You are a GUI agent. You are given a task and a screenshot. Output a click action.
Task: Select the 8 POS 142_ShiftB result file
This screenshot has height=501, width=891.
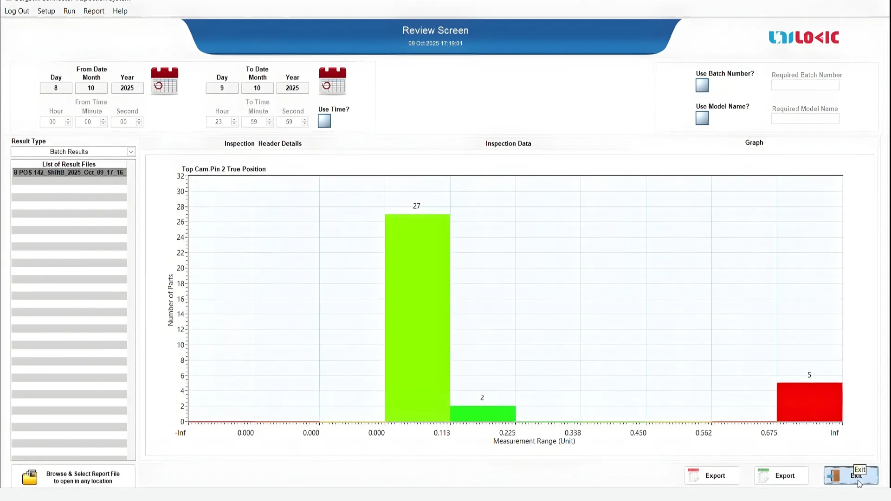click(69, 173)
